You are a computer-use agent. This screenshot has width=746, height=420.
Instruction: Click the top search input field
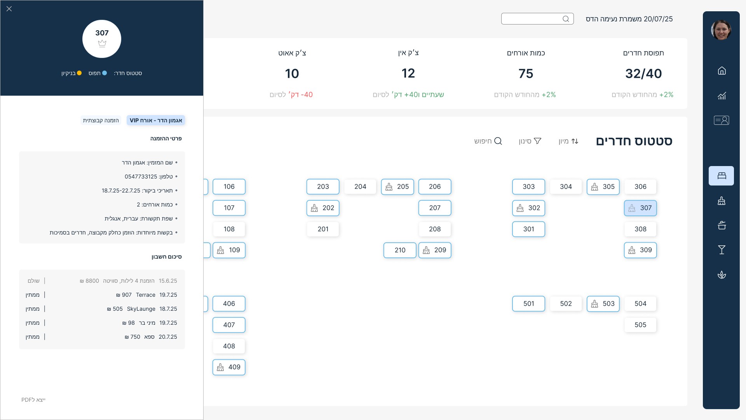(532, 19)
